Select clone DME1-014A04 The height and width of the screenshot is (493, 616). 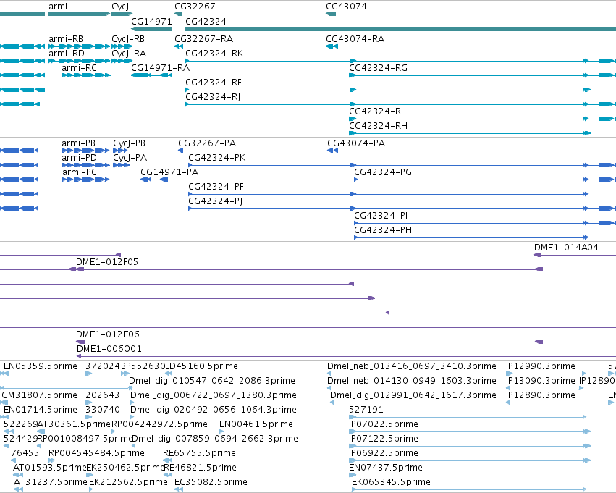(566, 248)
